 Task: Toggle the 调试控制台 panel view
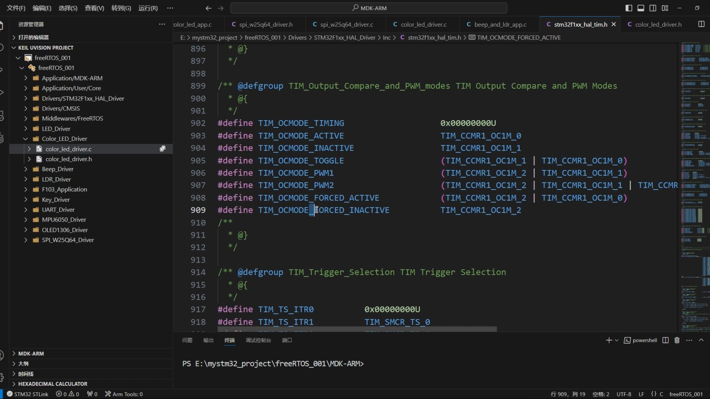[x=258, y=340]
